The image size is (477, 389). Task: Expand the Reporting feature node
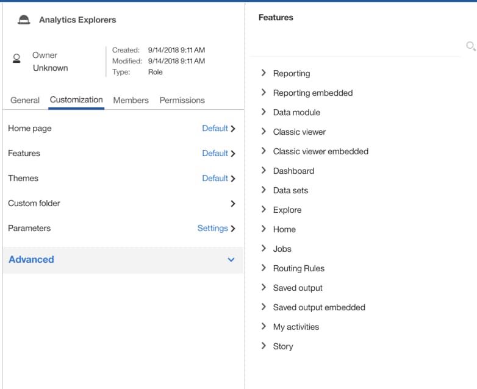click(264, 73)
